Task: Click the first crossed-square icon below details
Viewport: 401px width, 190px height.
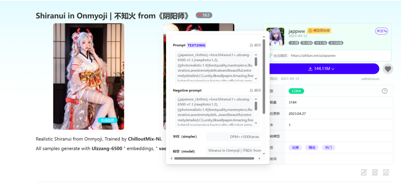Action: click(363, 172)
